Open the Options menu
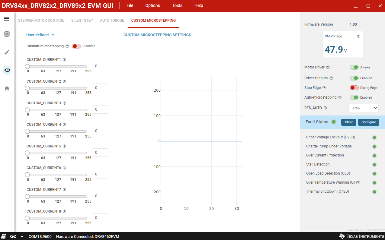385x240 pixels. tap(152, 5)
